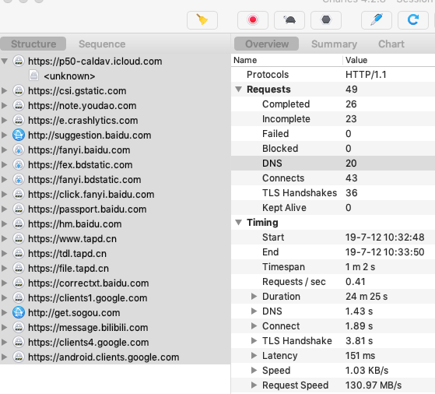The height and width of the screenshot is (394, 435).
Task: Expand the note.youdao.com host
Action: [5, 106]
